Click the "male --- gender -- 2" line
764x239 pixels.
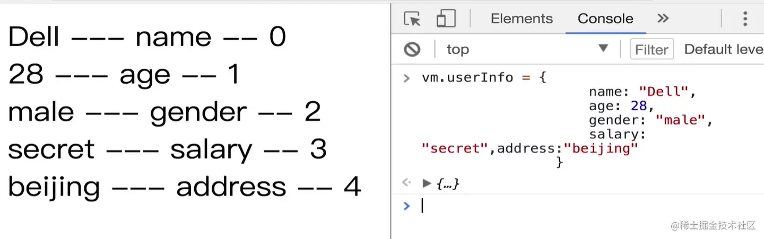pos(164,112)
